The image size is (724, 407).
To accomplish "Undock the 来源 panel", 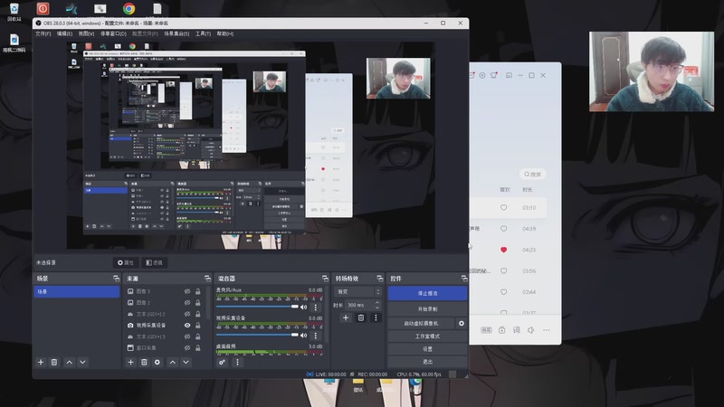I will pyautogui.click(x=207, y=279).
